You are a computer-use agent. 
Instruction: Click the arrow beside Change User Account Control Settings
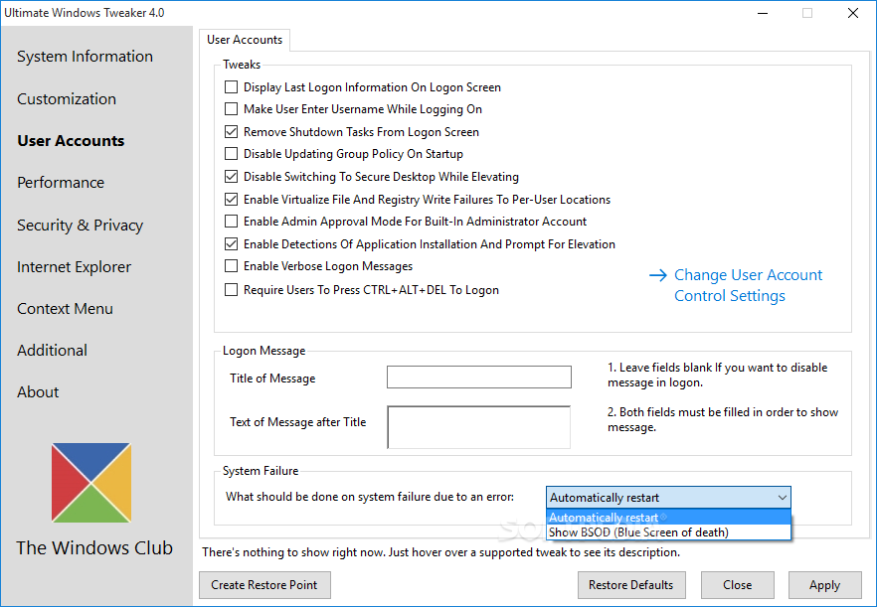658,275
